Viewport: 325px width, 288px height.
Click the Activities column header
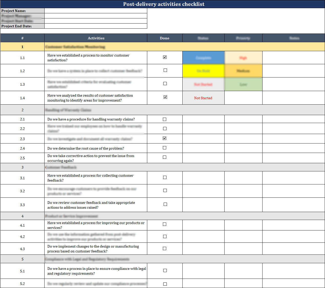(96, 38)
